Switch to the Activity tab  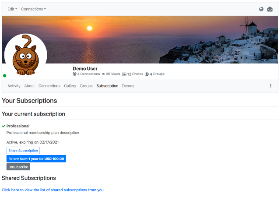[x=14, y=86]
